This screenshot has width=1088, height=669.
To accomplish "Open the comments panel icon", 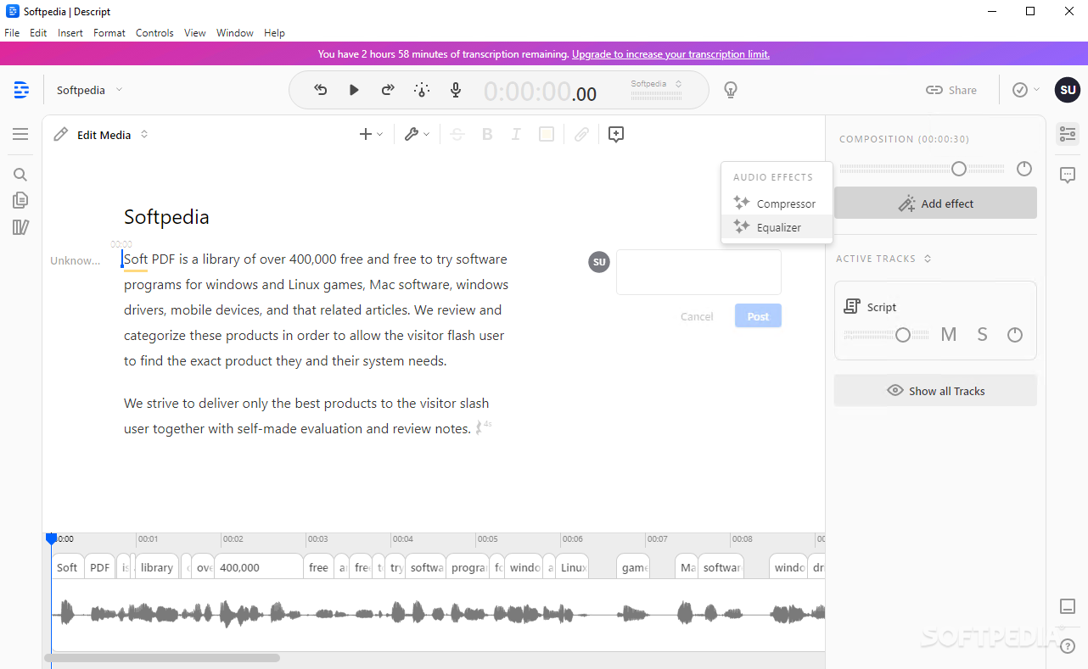I will [x=1068, y=175].
